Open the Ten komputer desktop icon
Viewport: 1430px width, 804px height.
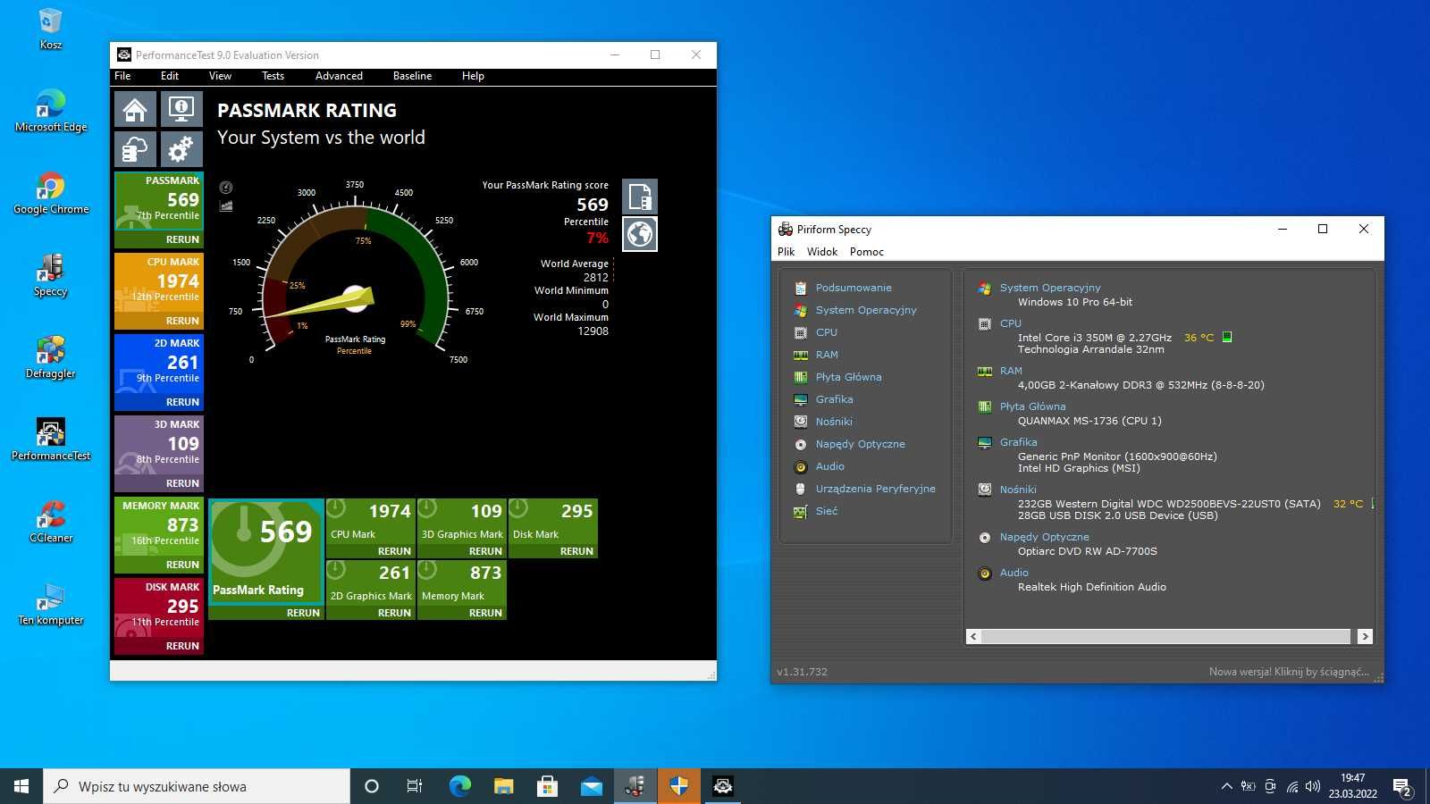51,604
